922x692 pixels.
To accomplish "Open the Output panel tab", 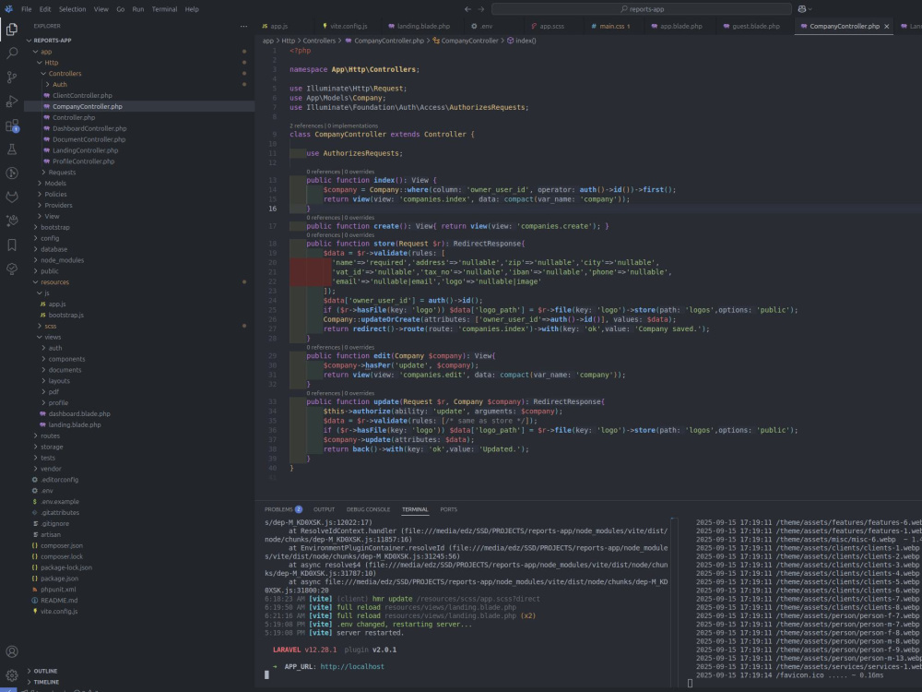I will coord(324,509).
